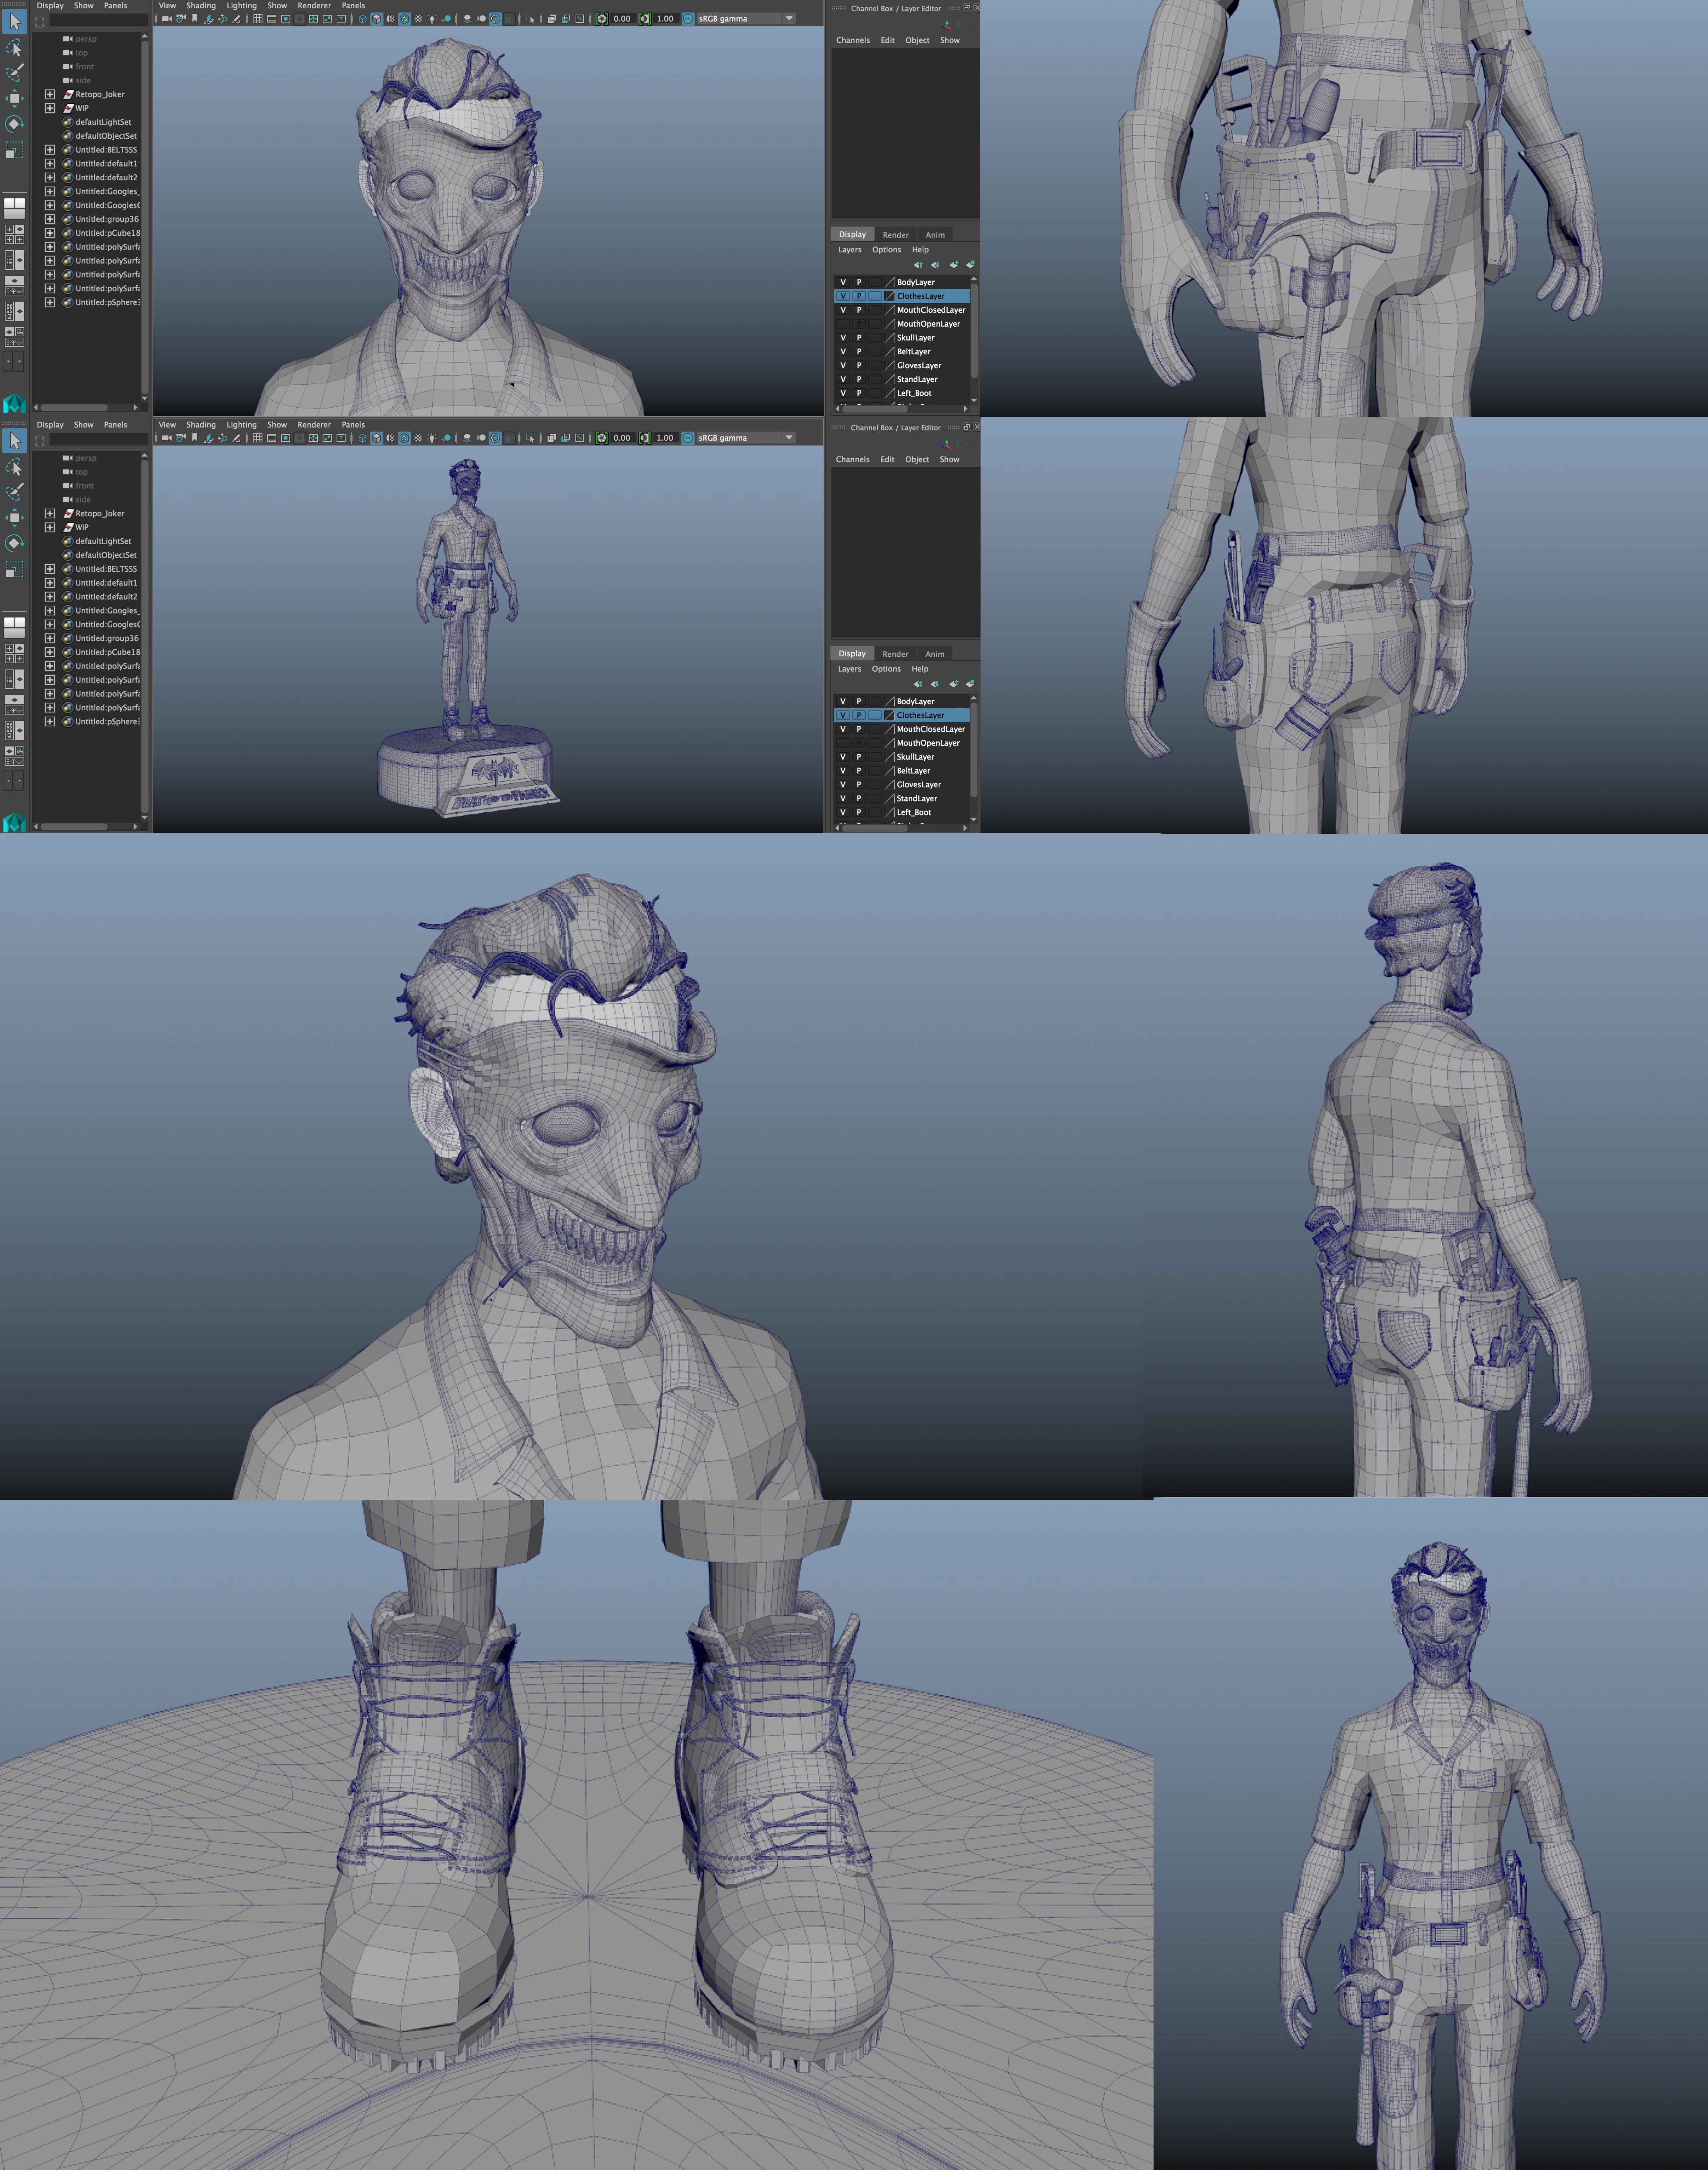Expand Untitled:group36 node in upper Outliner

click(x=50, y=219)
